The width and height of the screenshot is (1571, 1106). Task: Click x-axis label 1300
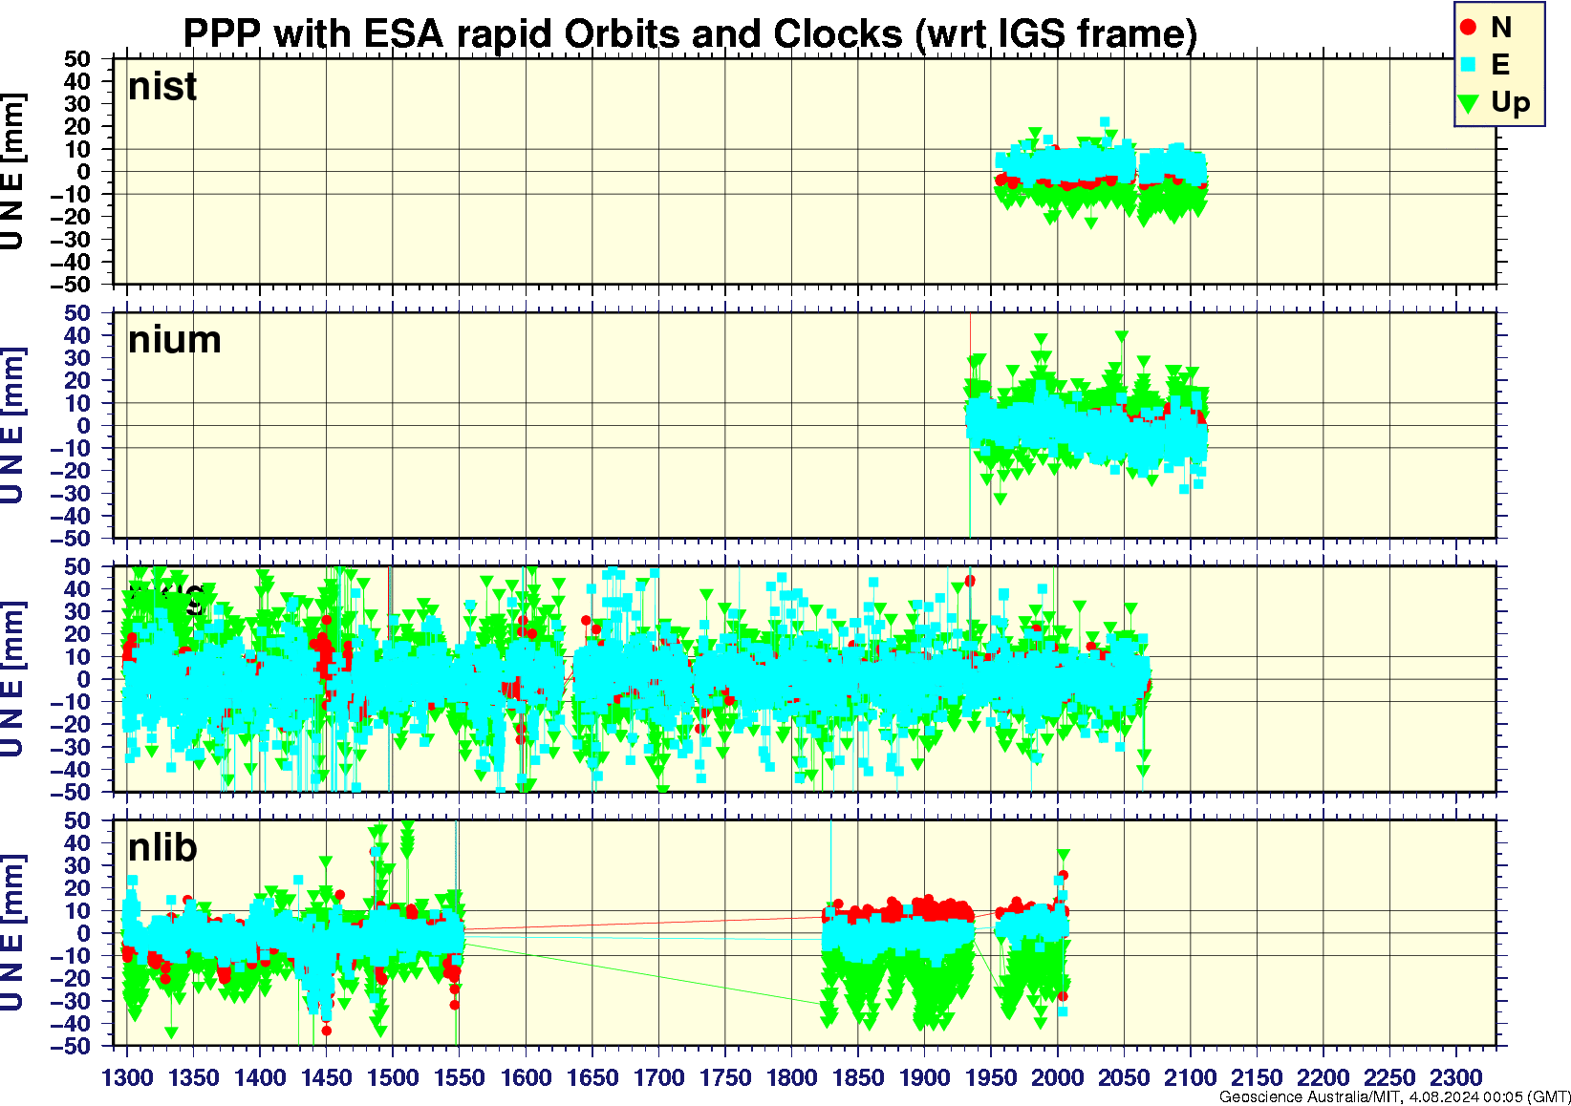tap(127, 1077)
